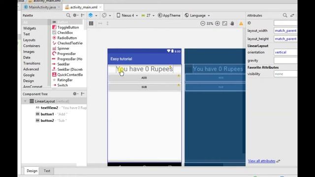Select design surface layers icon
The height and width of the screenshot is (177, 315).
tap(91, 15)
